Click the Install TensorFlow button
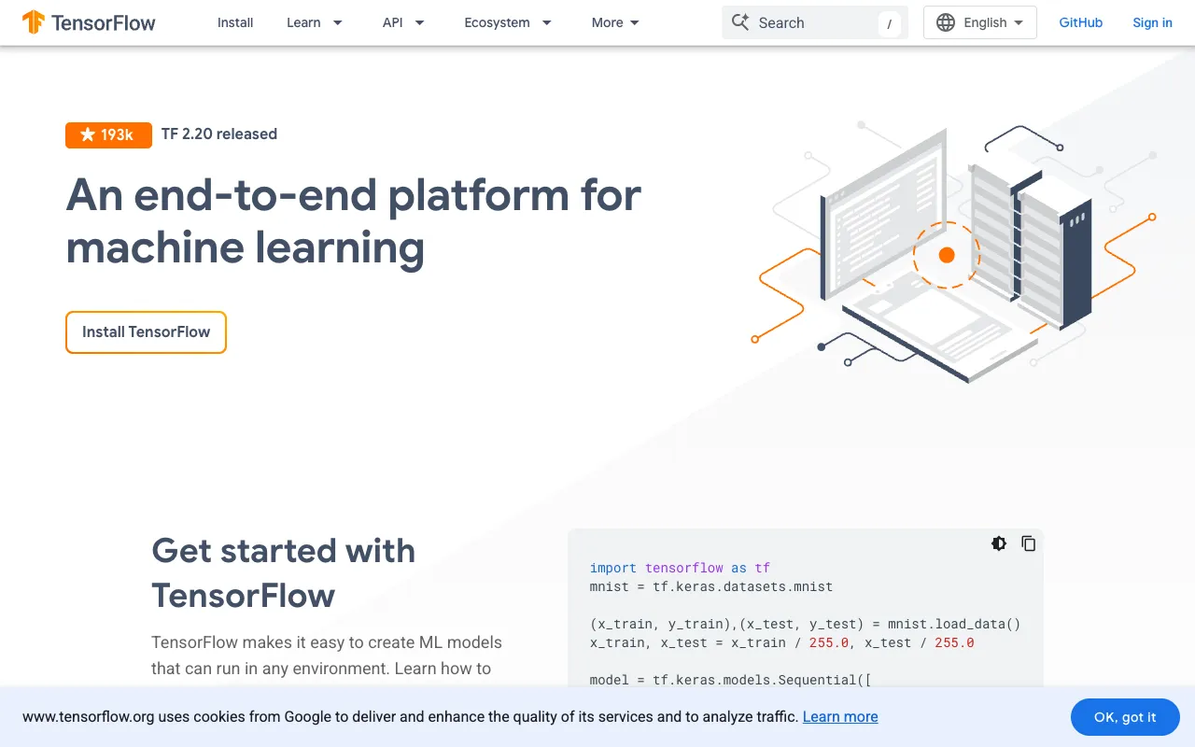This screenshot has height=747, width=1195. click(146, 332)
